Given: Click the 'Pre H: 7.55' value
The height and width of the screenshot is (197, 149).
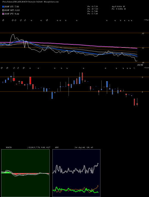Looking at the screenshot, I should click(x=93, y=9).
